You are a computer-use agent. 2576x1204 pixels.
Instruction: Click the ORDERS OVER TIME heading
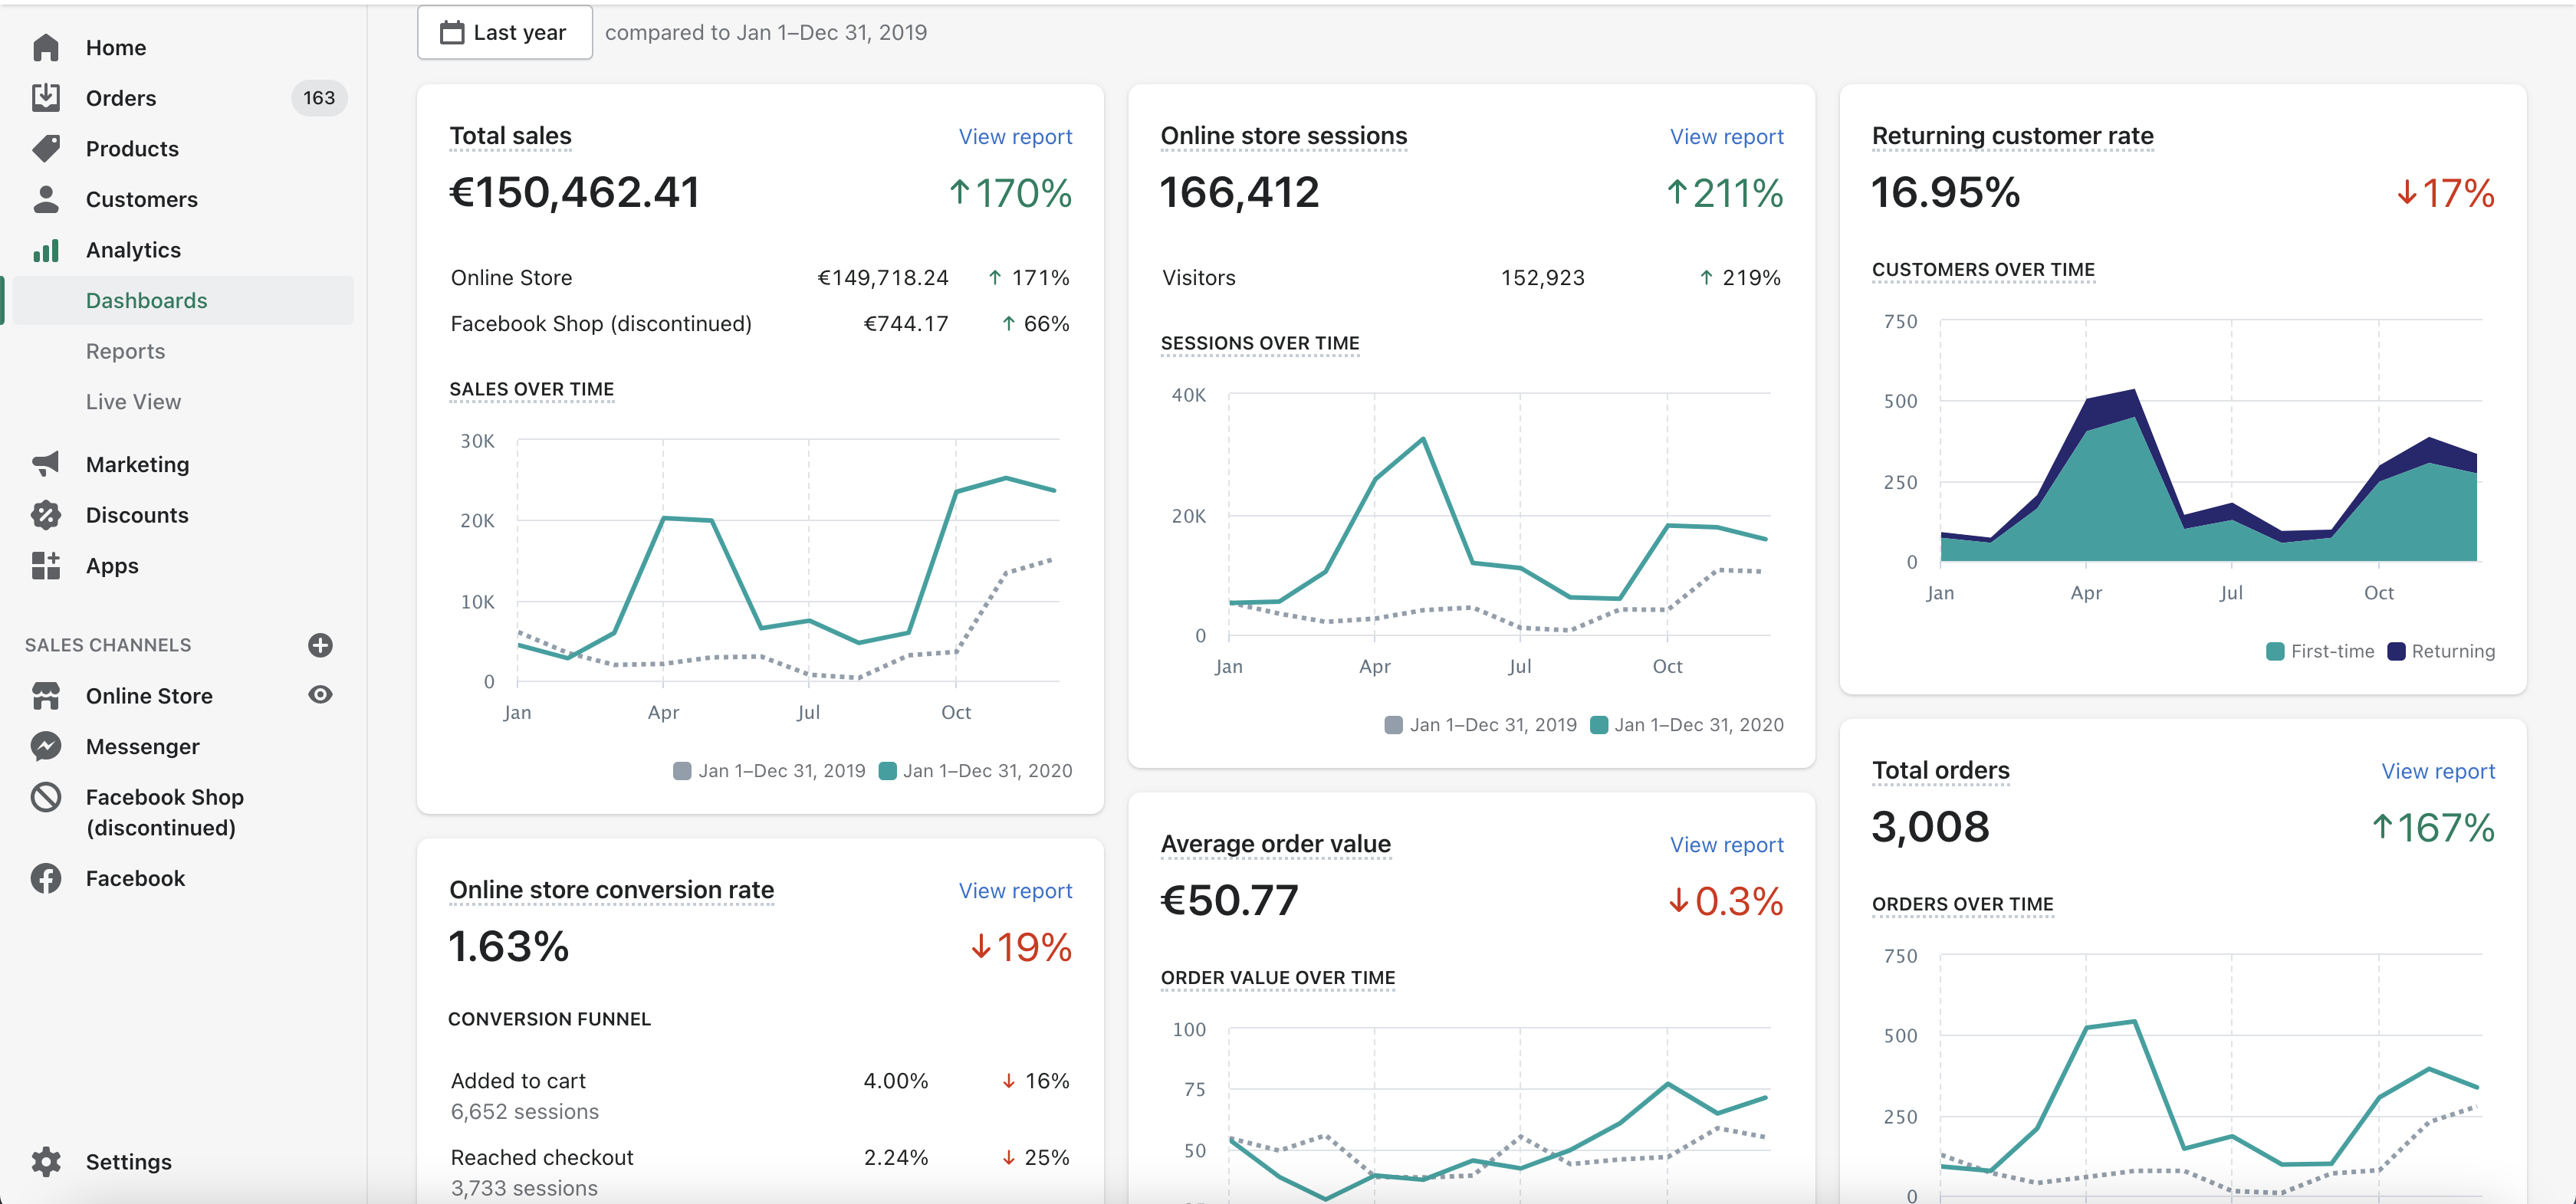click(1962, 904)
